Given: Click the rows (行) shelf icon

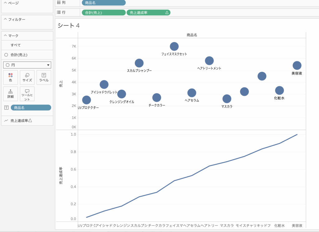Looking at the screenshot, I should [x=59, y=12].
